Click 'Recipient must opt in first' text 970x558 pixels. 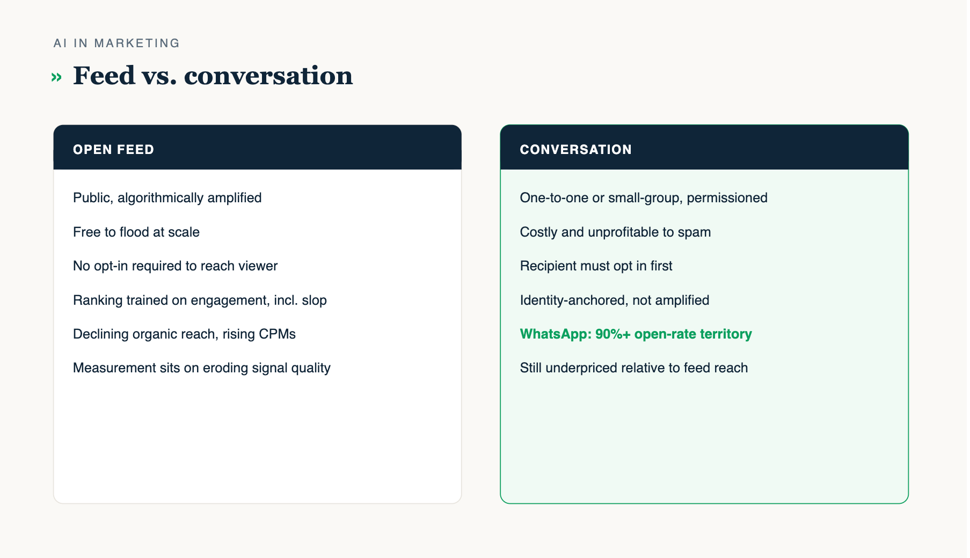pos(596,266)
